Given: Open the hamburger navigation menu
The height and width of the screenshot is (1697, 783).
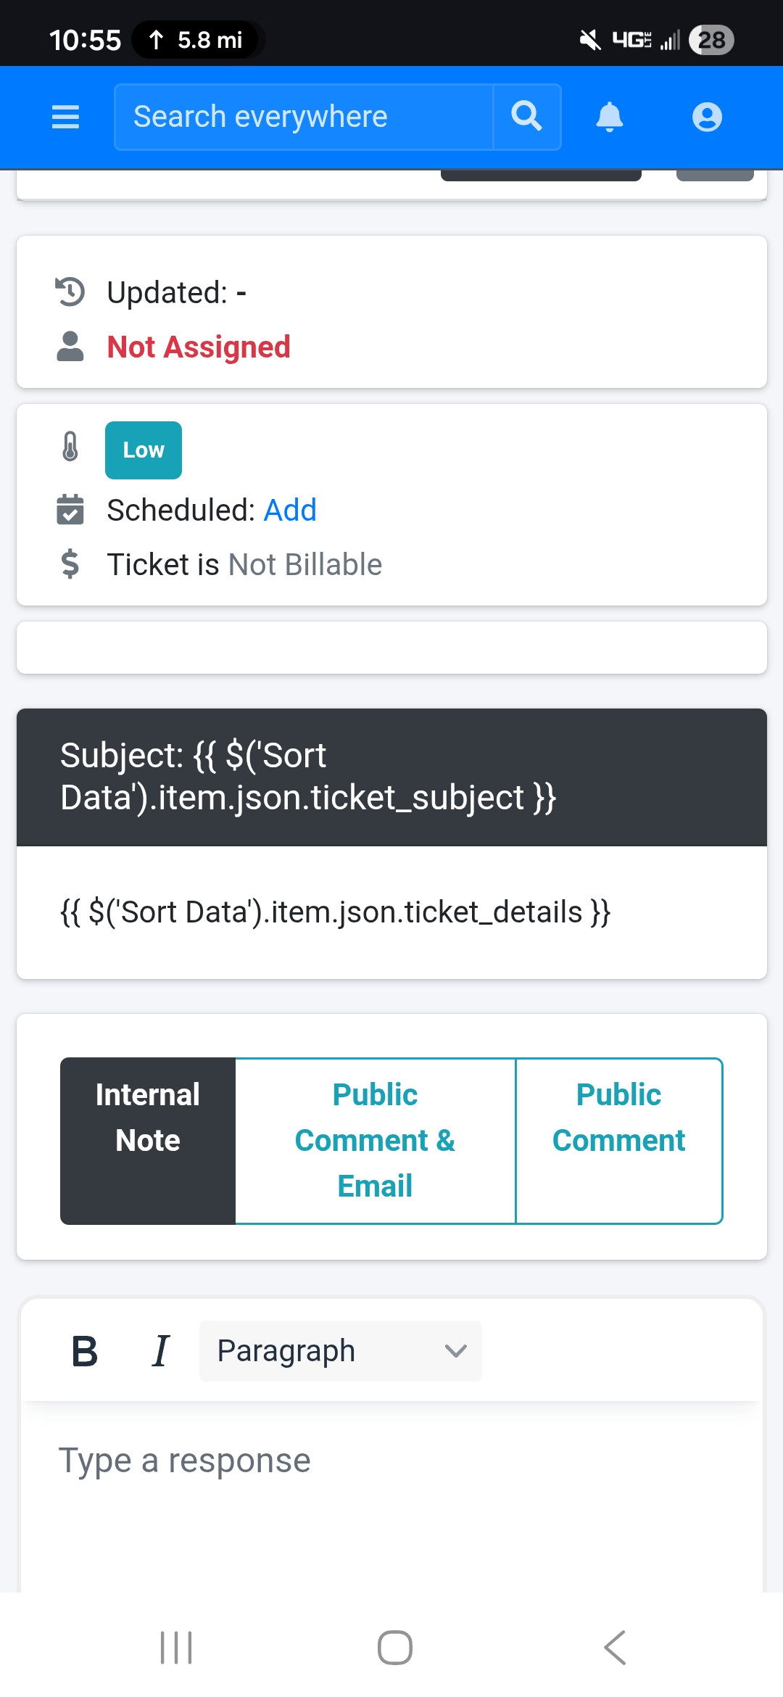Looking at the screenshot, I should (65, 117).
